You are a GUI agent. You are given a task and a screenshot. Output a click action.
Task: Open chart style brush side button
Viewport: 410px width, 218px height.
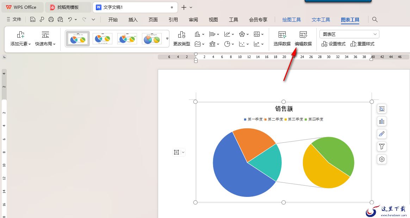click(x=382, y=134)
